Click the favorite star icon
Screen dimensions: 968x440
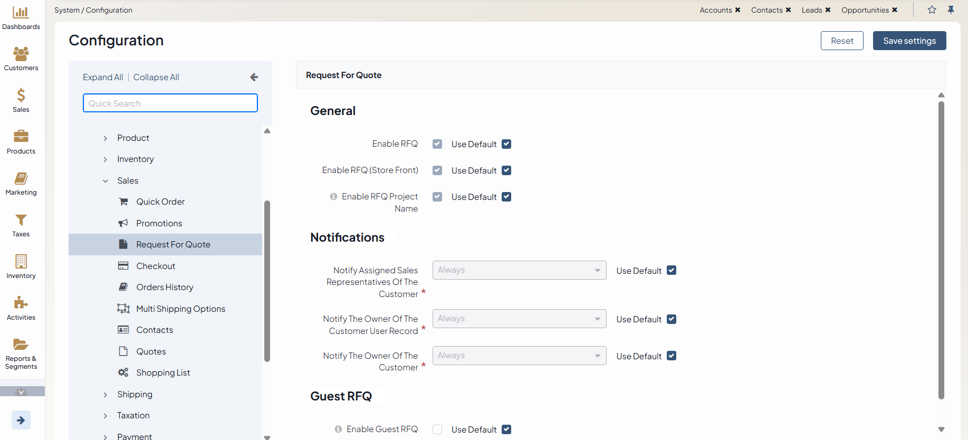932,10
